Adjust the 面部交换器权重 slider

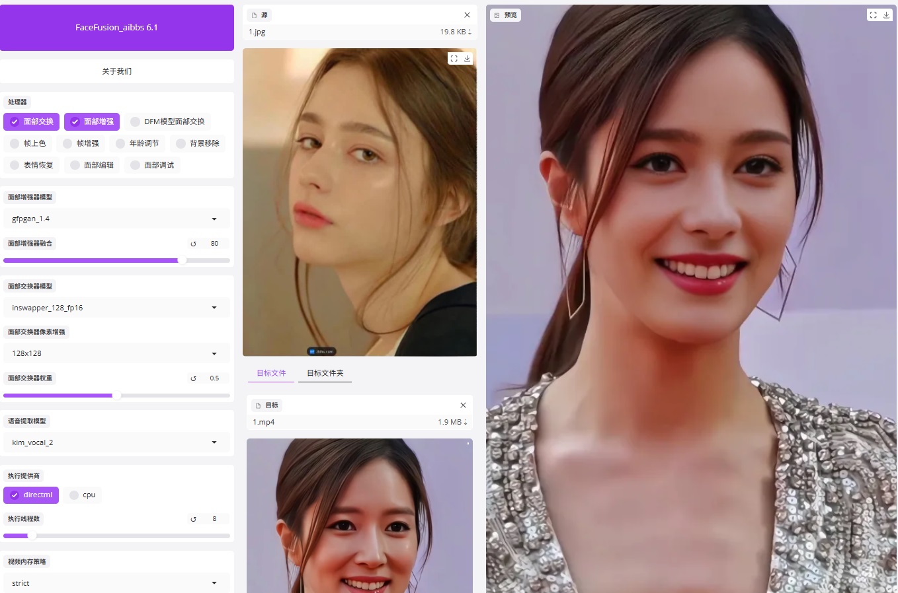[x=117, y=396]
